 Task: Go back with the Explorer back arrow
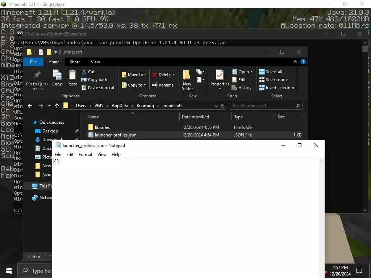(x=30, y=106)
